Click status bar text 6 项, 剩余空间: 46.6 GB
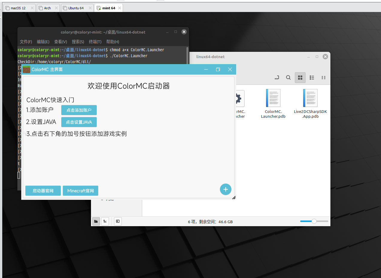The image size is (381, 278). coord(210,222)
